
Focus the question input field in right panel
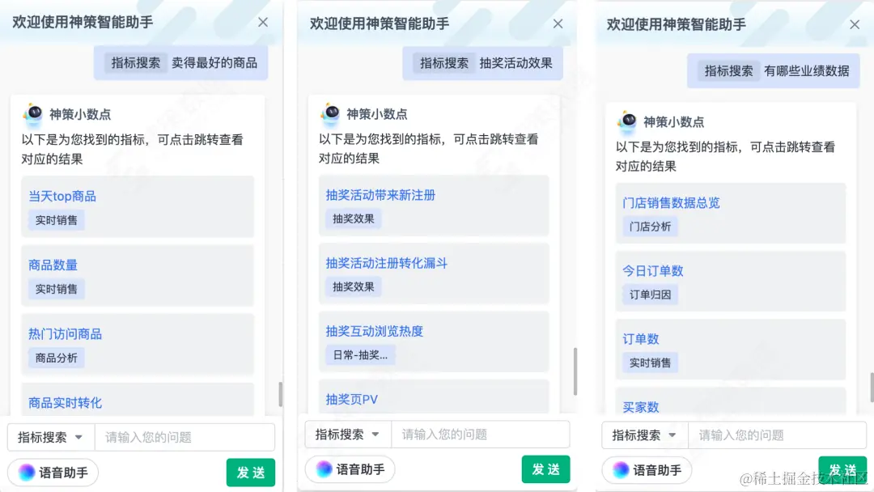tap(778, 435)
